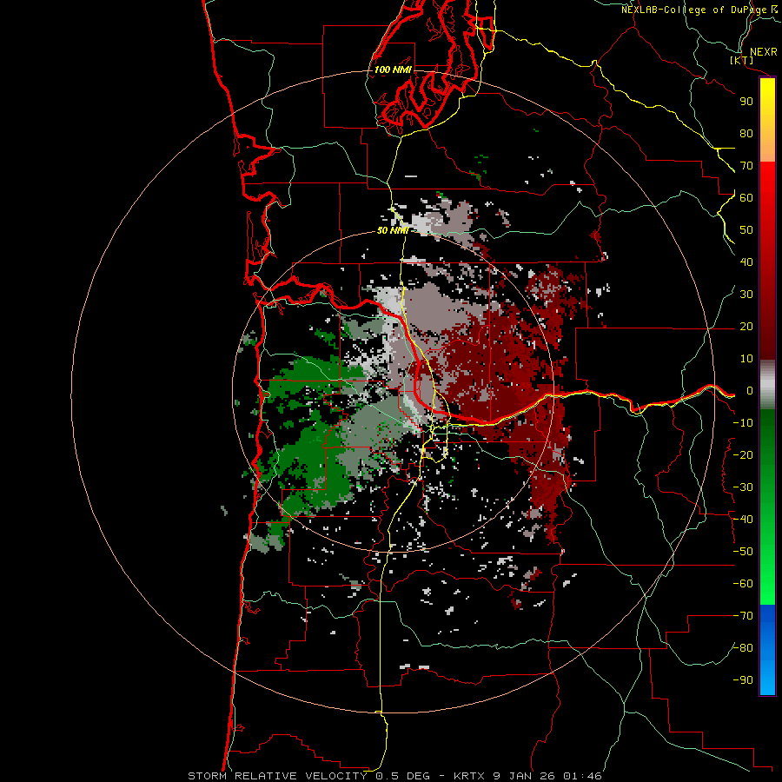The image size is (782, 782).
Task: Click the positive 20 scale label
Action: point(746,327)
